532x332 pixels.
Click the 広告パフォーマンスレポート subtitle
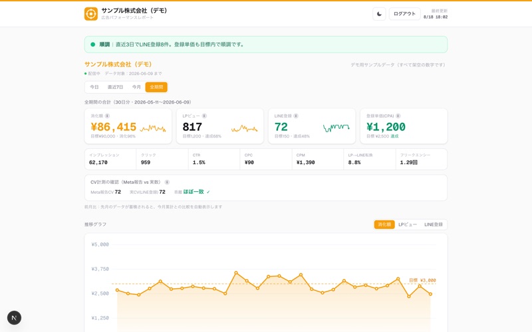127,18
